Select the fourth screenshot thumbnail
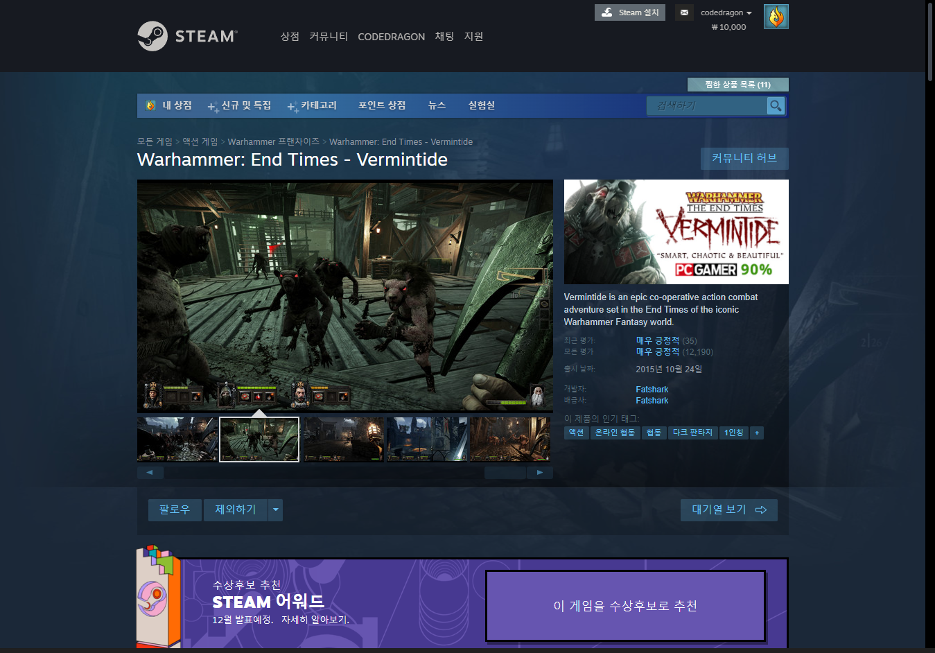Viewport: 935px width, 653px height. coord(427,439)
